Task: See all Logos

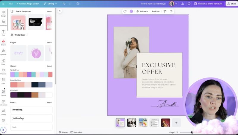Action: point(49,42)
